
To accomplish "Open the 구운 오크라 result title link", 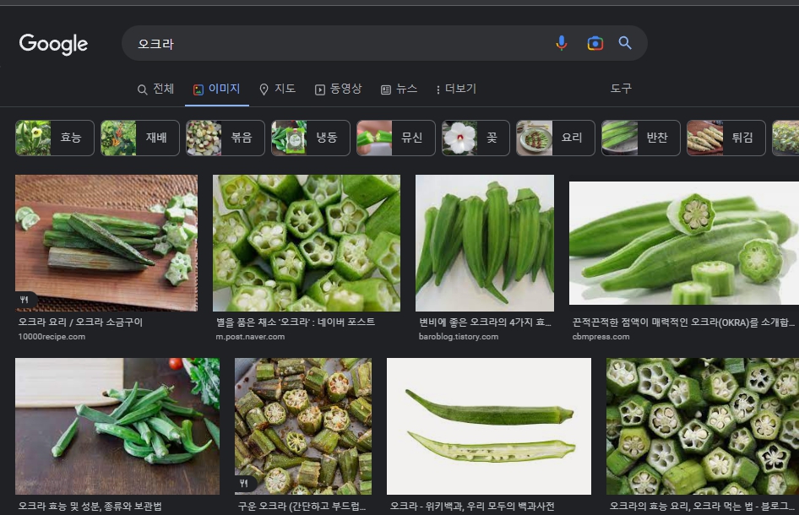I will point(302,507).
